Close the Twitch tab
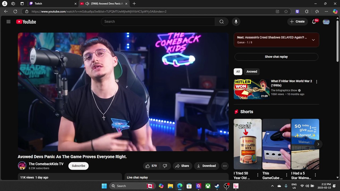The image size is (340, 191). [75, 4]
